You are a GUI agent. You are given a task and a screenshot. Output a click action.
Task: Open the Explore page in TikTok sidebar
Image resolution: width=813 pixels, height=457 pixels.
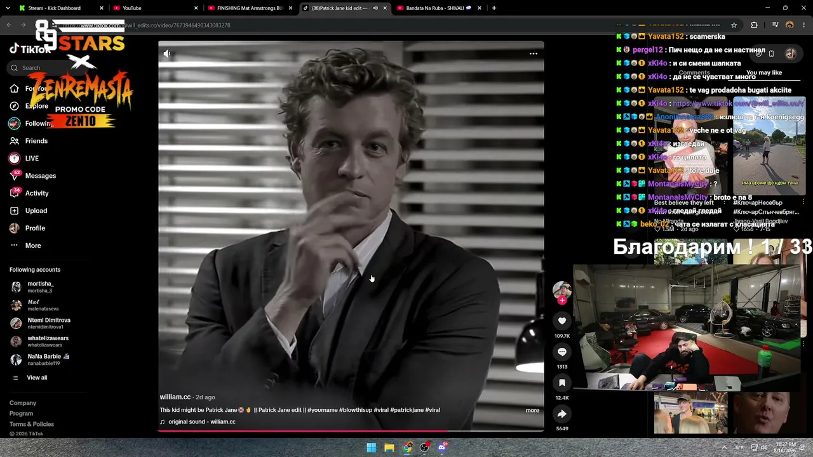36,106
